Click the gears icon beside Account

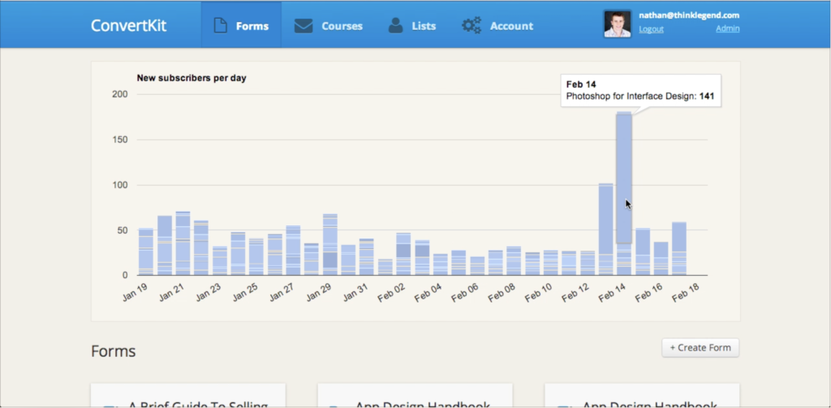[471, 25]
